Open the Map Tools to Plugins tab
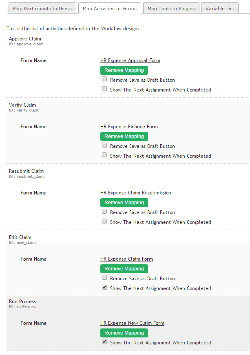The width and height of the screenshot is (250, 355). point(171,8)
